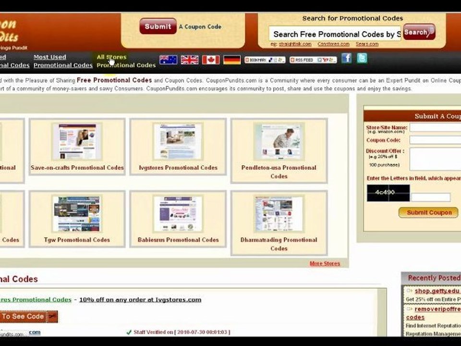Click the green staff-verified checkmark icon
Screen dimensions: 461x346
(129, 332)
